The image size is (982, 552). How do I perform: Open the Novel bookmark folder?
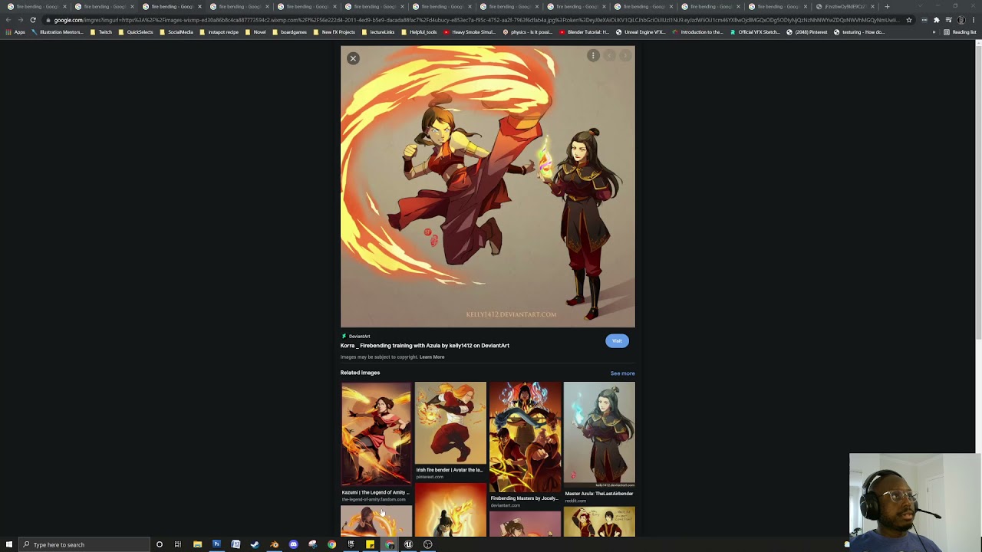click(x=255, y=32)
